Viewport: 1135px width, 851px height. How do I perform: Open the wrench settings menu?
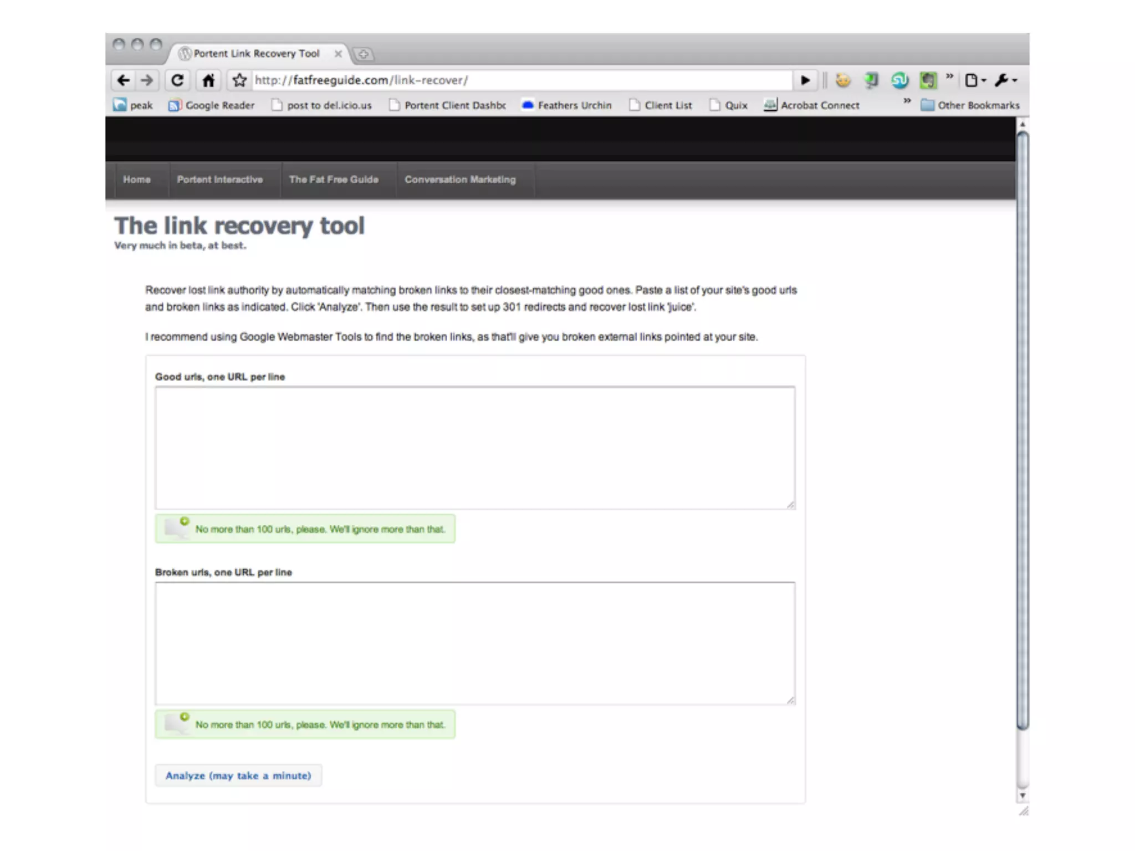coord(1005,81)
